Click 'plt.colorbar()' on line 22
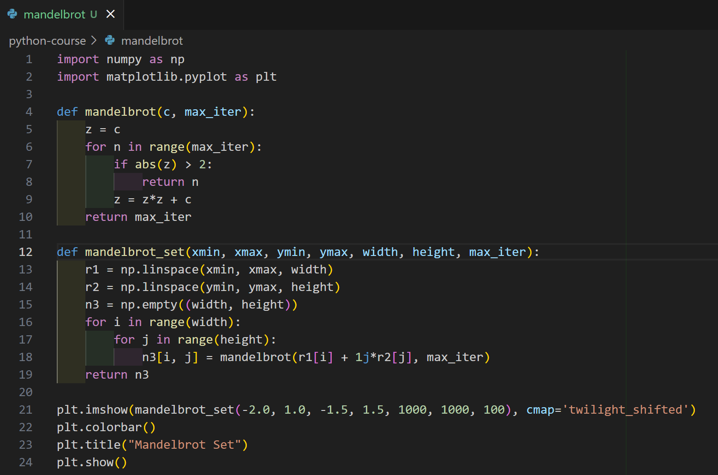The height and width of the screenshot is (475, 718). tap(106, 427)
